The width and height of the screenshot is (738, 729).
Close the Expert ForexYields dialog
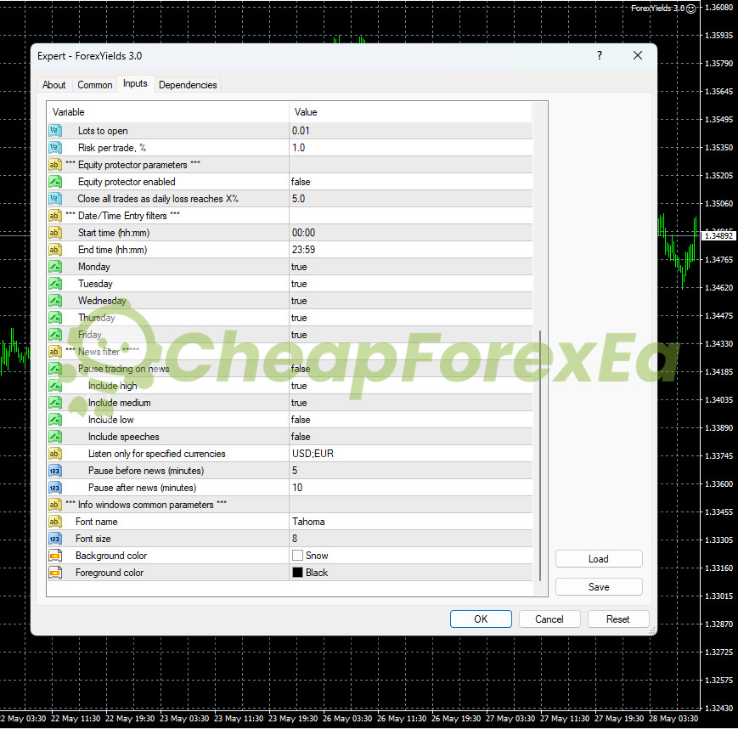click(638, 55)
